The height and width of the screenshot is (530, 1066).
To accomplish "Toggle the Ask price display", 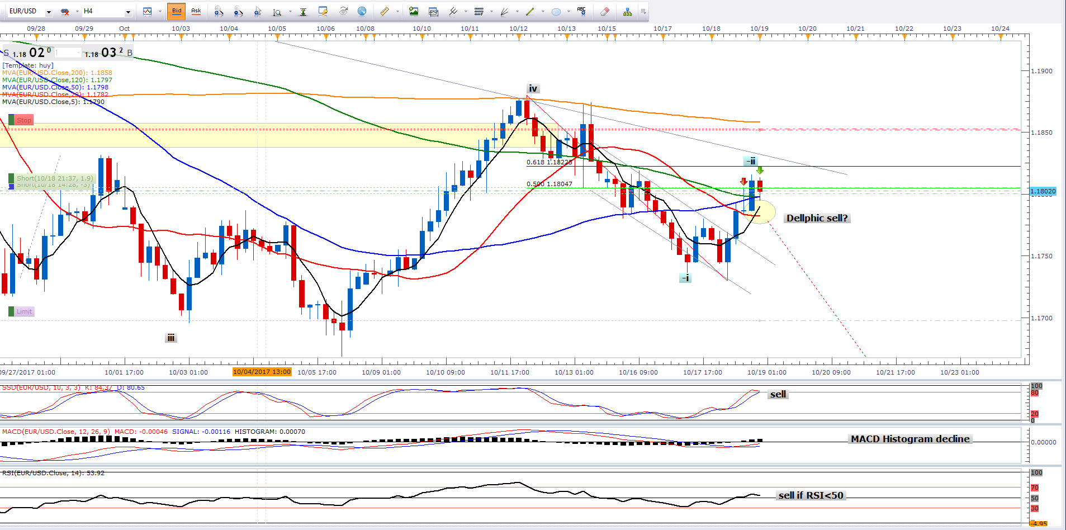I will coord(196,11).
